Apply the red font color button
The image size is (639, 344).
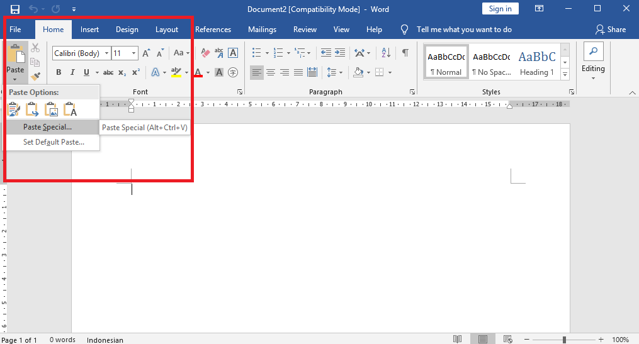pyautogui.click(x=198, y=72)
